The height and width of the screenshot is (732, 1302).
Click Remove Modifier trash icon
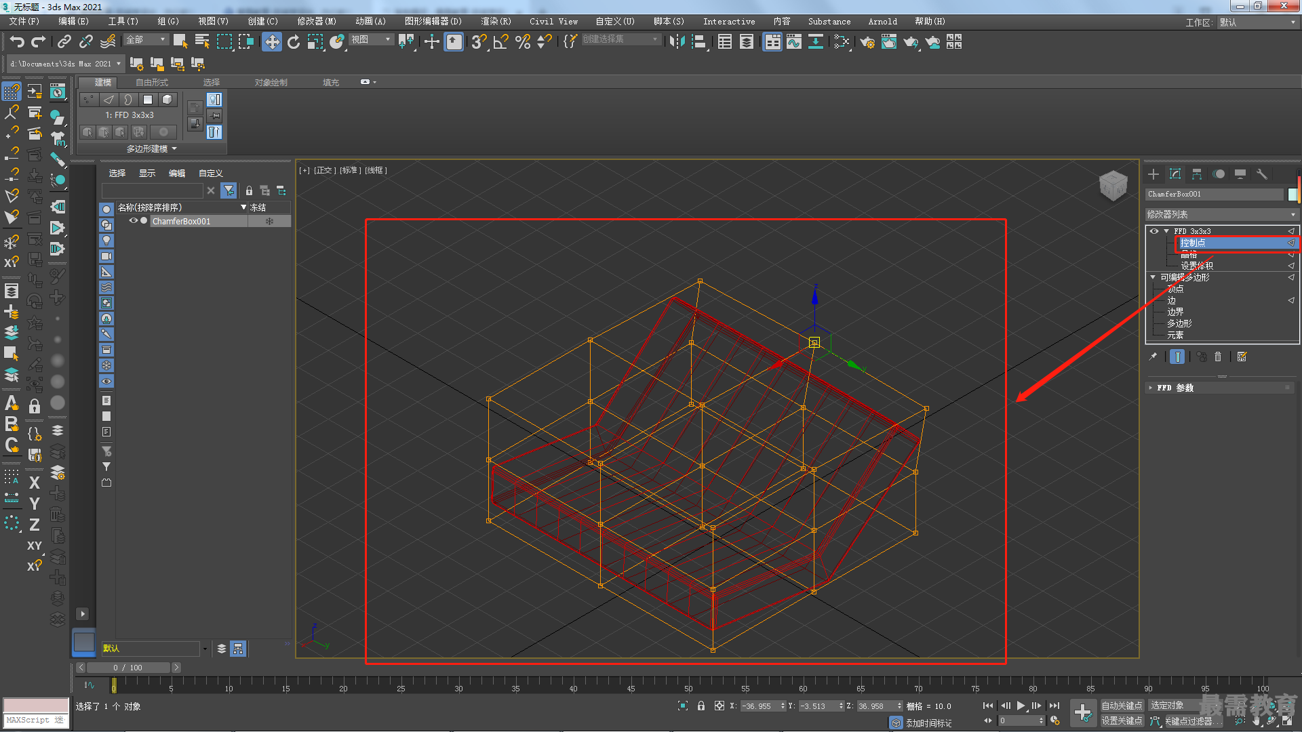(x=1218, y=357)
